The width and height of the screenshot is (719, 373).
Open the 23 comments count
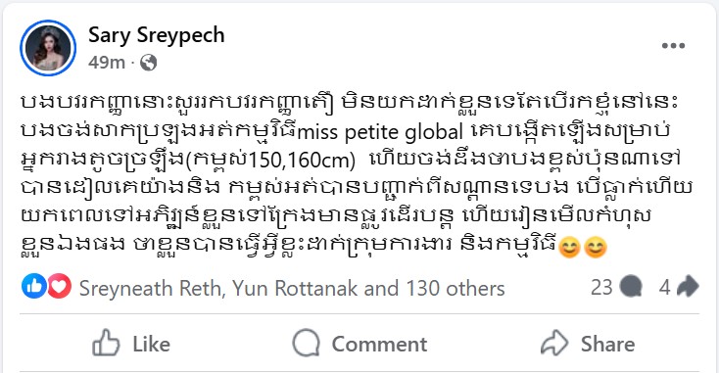(601, 288)
